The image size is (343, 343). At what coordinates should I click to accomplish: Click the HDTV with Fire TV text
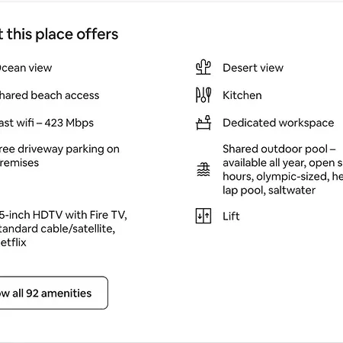coord(63,215)
